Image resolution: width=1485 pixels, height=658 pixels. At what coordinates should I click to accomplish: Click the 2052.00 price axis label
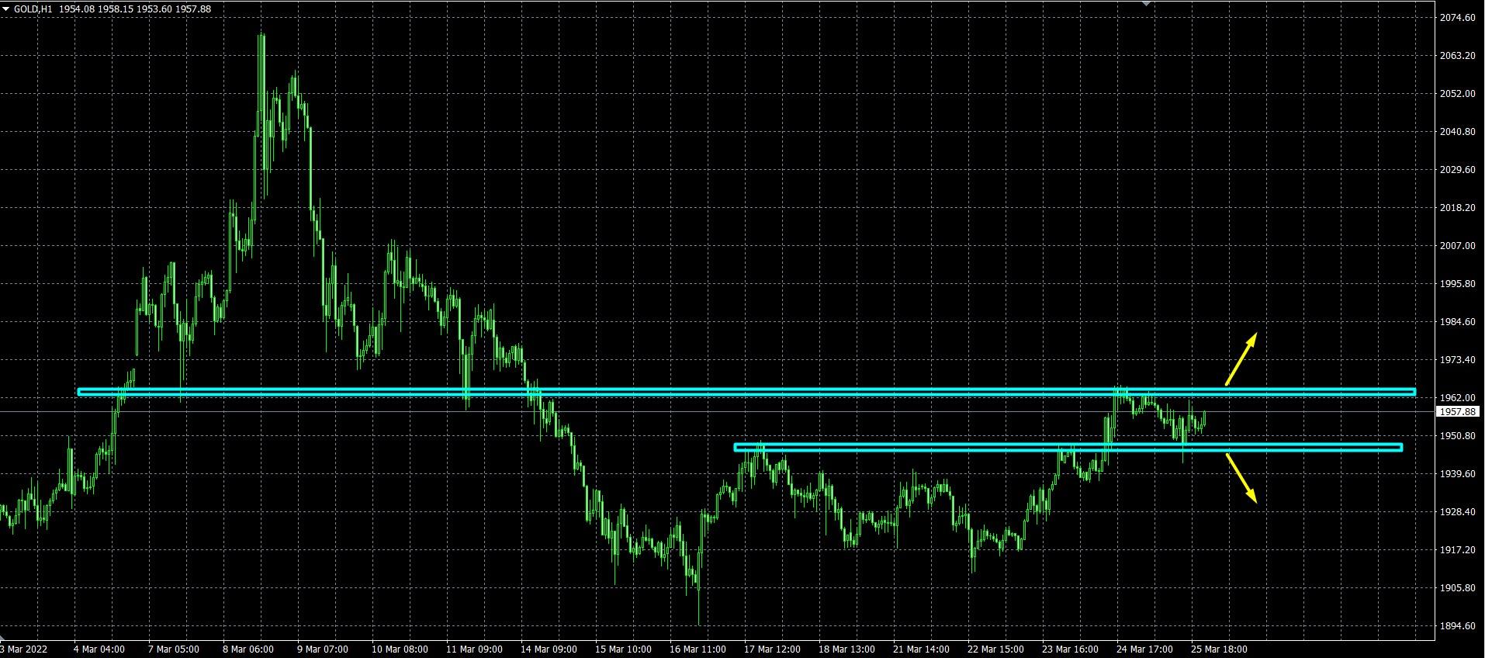click(x=1457, y=93)
